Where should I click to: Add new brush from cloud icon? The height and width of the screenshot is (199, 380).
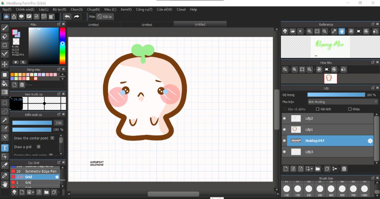14,192
